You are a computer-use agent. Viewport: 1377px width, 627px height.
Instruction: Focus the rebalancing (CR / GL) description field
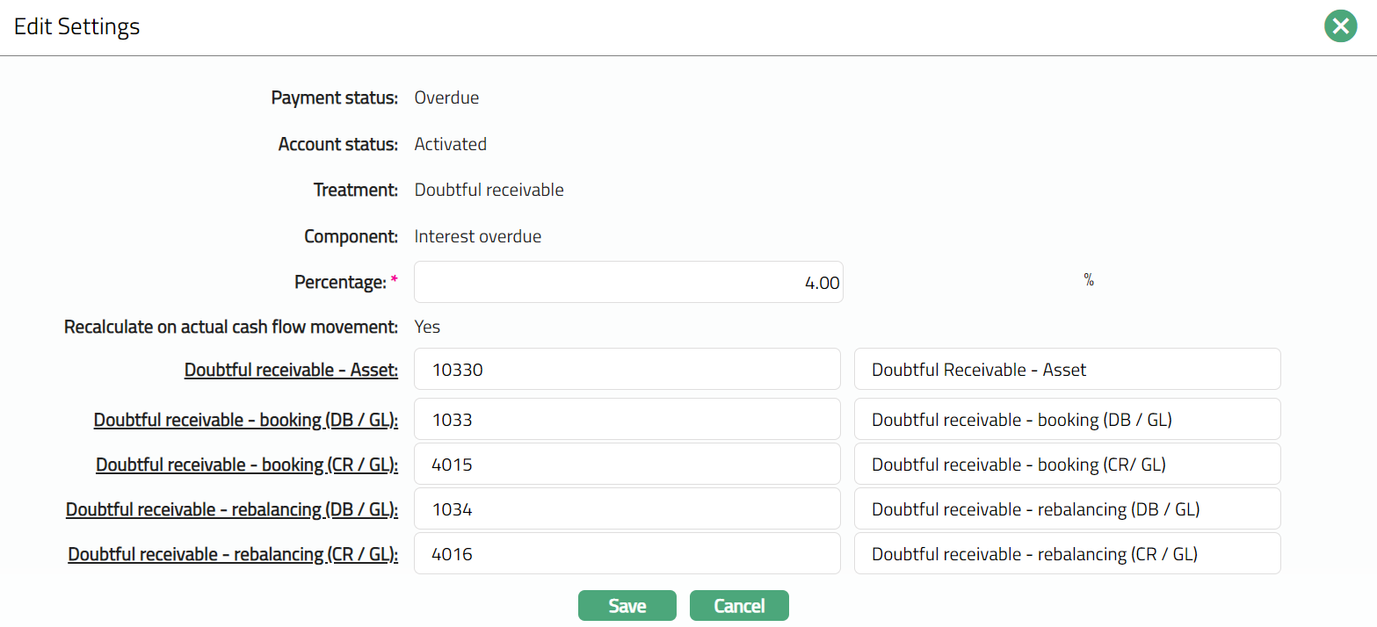tap(1067, 554)
